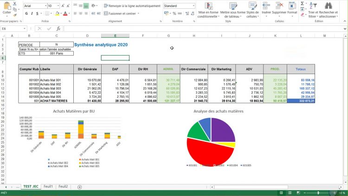Enable Renvoyer à la ligne automatiquement
This screenshot has height=196, width=348.
point(132,6)
